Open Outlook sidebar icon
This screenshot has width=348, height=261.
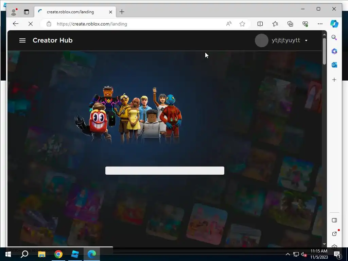(334, 65)
